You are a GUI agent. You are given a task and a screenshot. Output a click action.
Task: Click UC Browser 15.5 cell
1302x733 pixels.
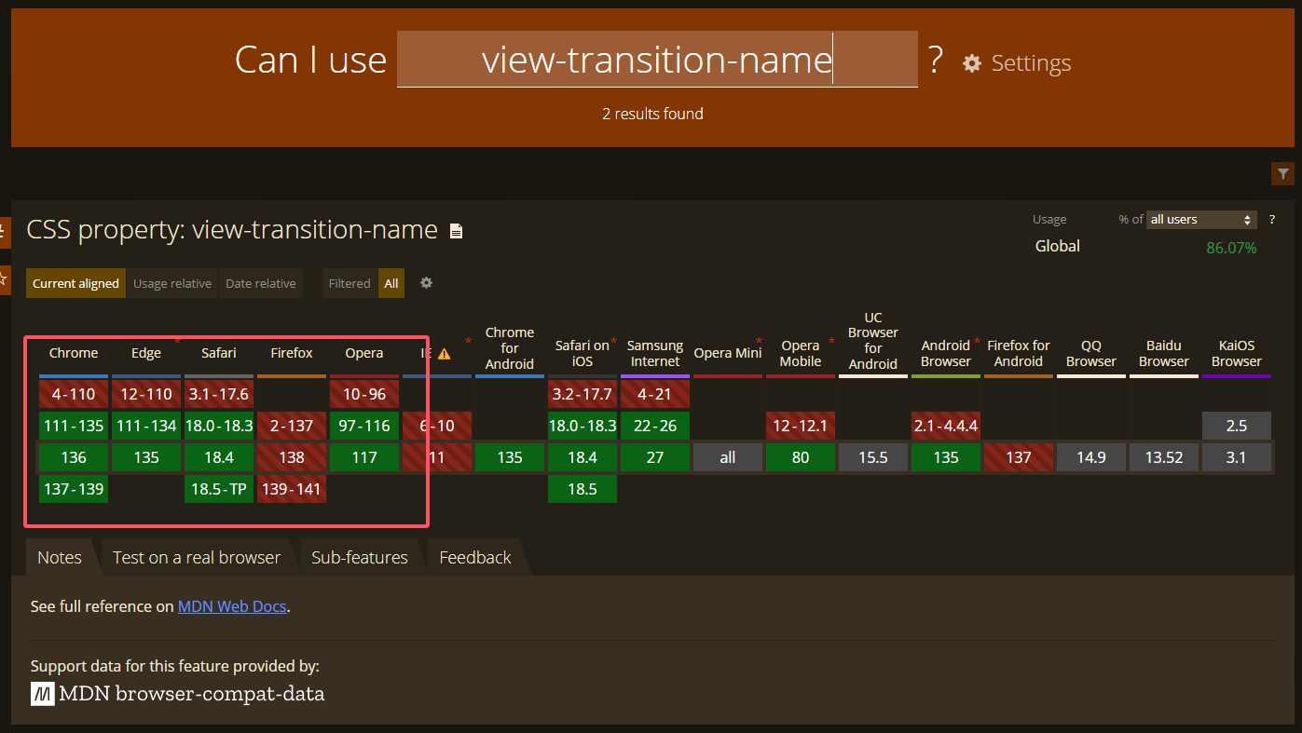873,457
